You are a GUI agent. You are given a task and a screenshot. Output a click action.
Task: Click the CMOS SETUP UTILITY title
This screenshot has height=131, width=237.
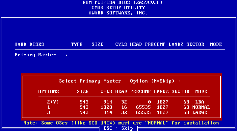pos(118,8)
